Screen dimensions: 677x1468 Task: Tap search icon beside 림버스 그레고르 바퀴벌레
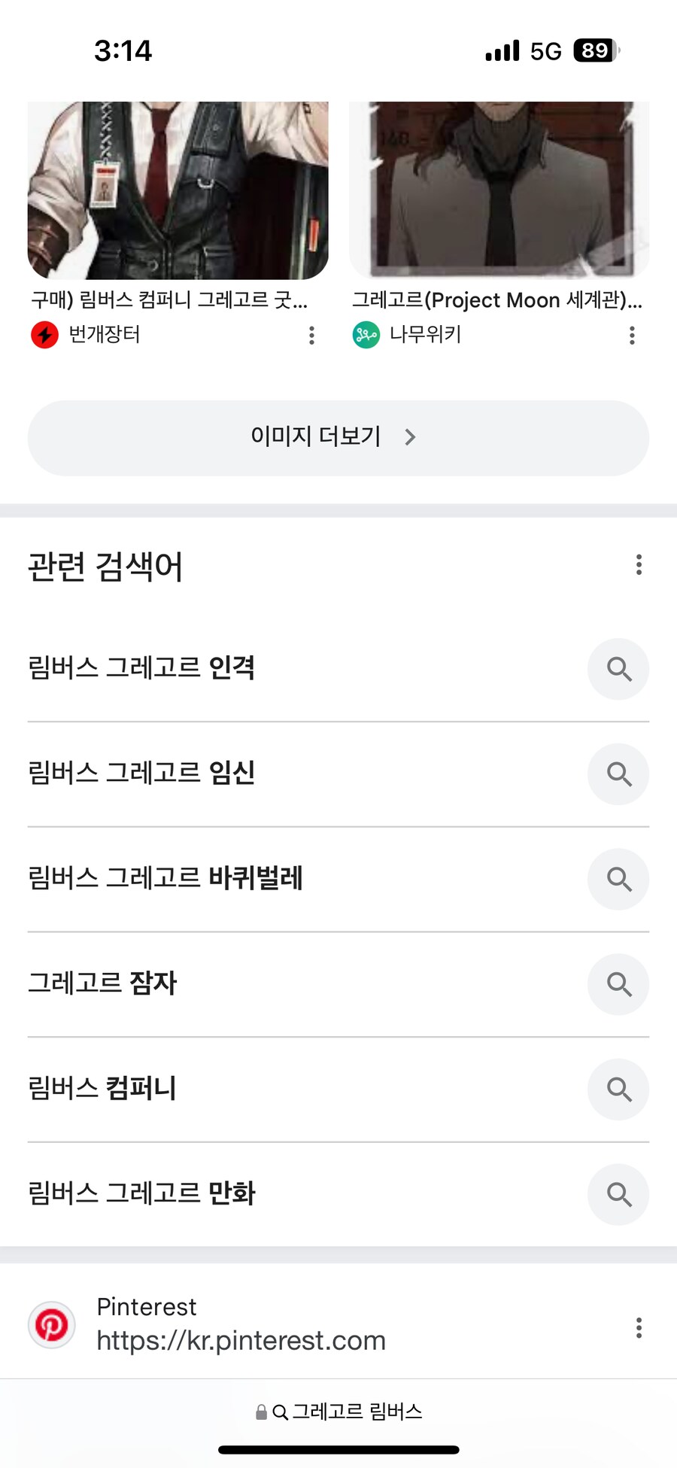point(618,879)
